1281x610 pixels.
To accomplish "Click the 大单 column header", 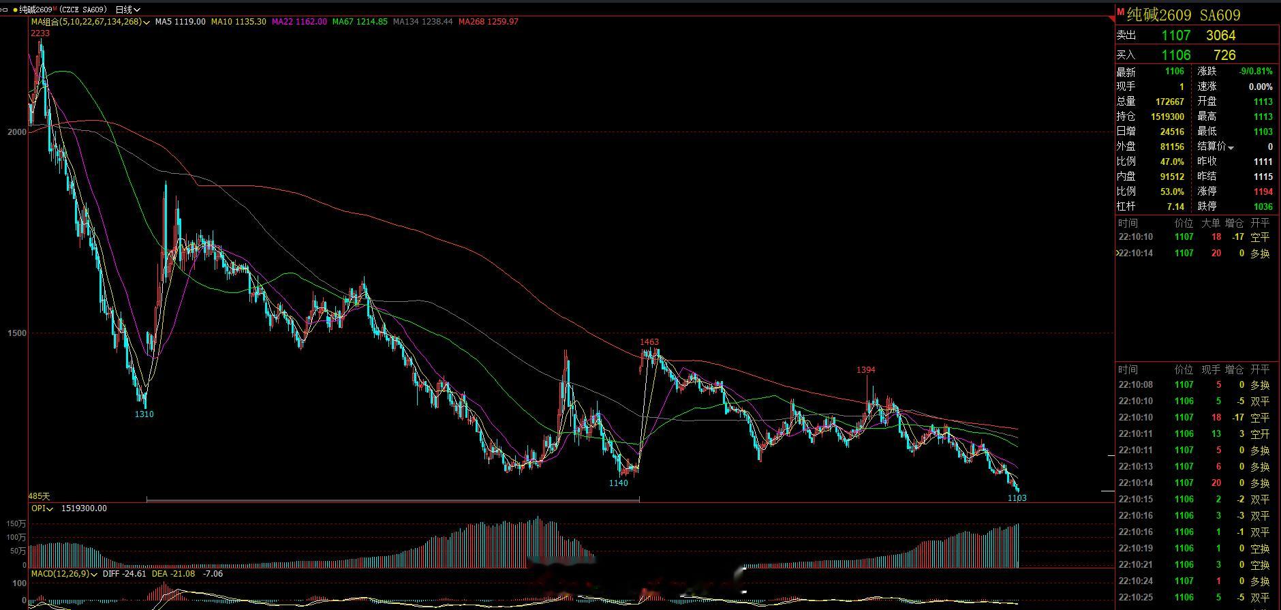I will [x=1210, y=224].
